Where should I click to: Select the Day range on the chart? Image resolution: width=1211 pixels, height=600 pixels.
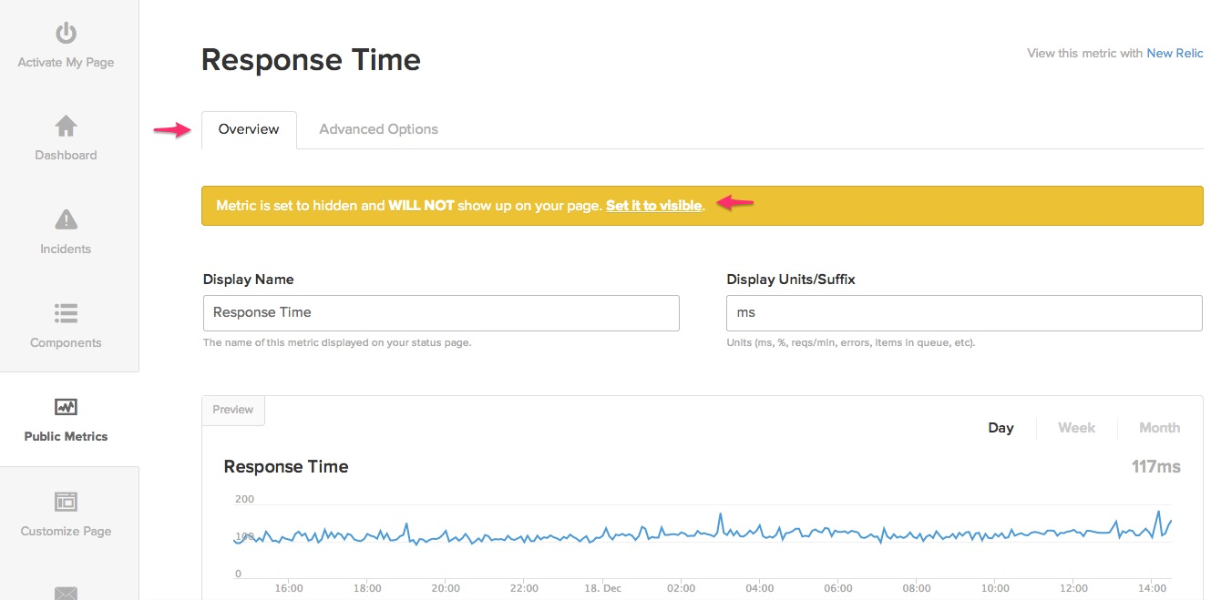pos(1001,428)
